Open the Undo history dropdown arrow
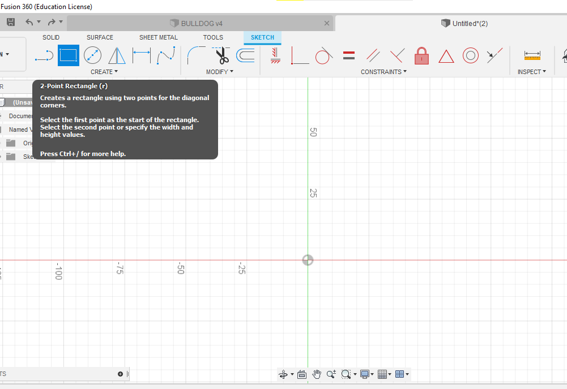This screenshot has width=567, height=389. [39, 21]
